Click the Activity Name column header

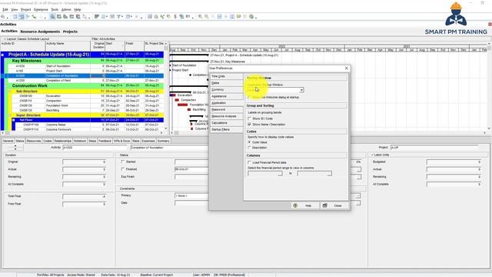(x=68, y=45)
